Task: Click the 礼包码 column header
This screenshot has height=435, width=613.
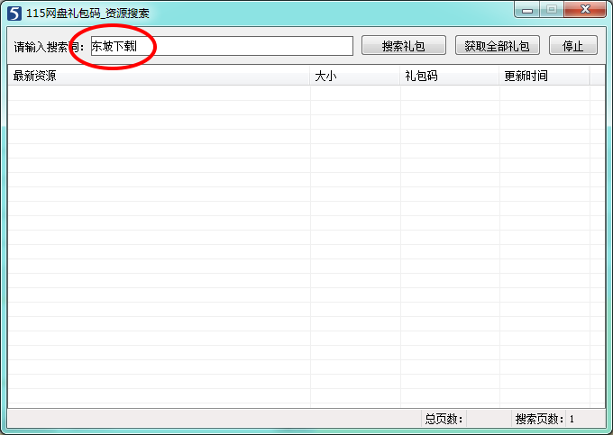Action: tap(450, 76)
